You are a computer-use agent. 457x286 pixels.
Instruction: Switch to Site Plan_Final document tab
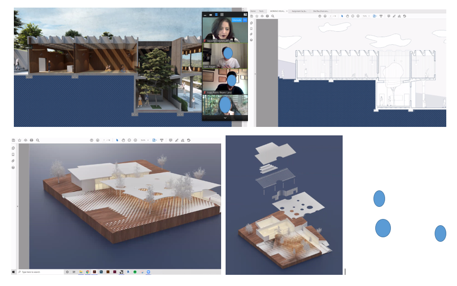321,11
